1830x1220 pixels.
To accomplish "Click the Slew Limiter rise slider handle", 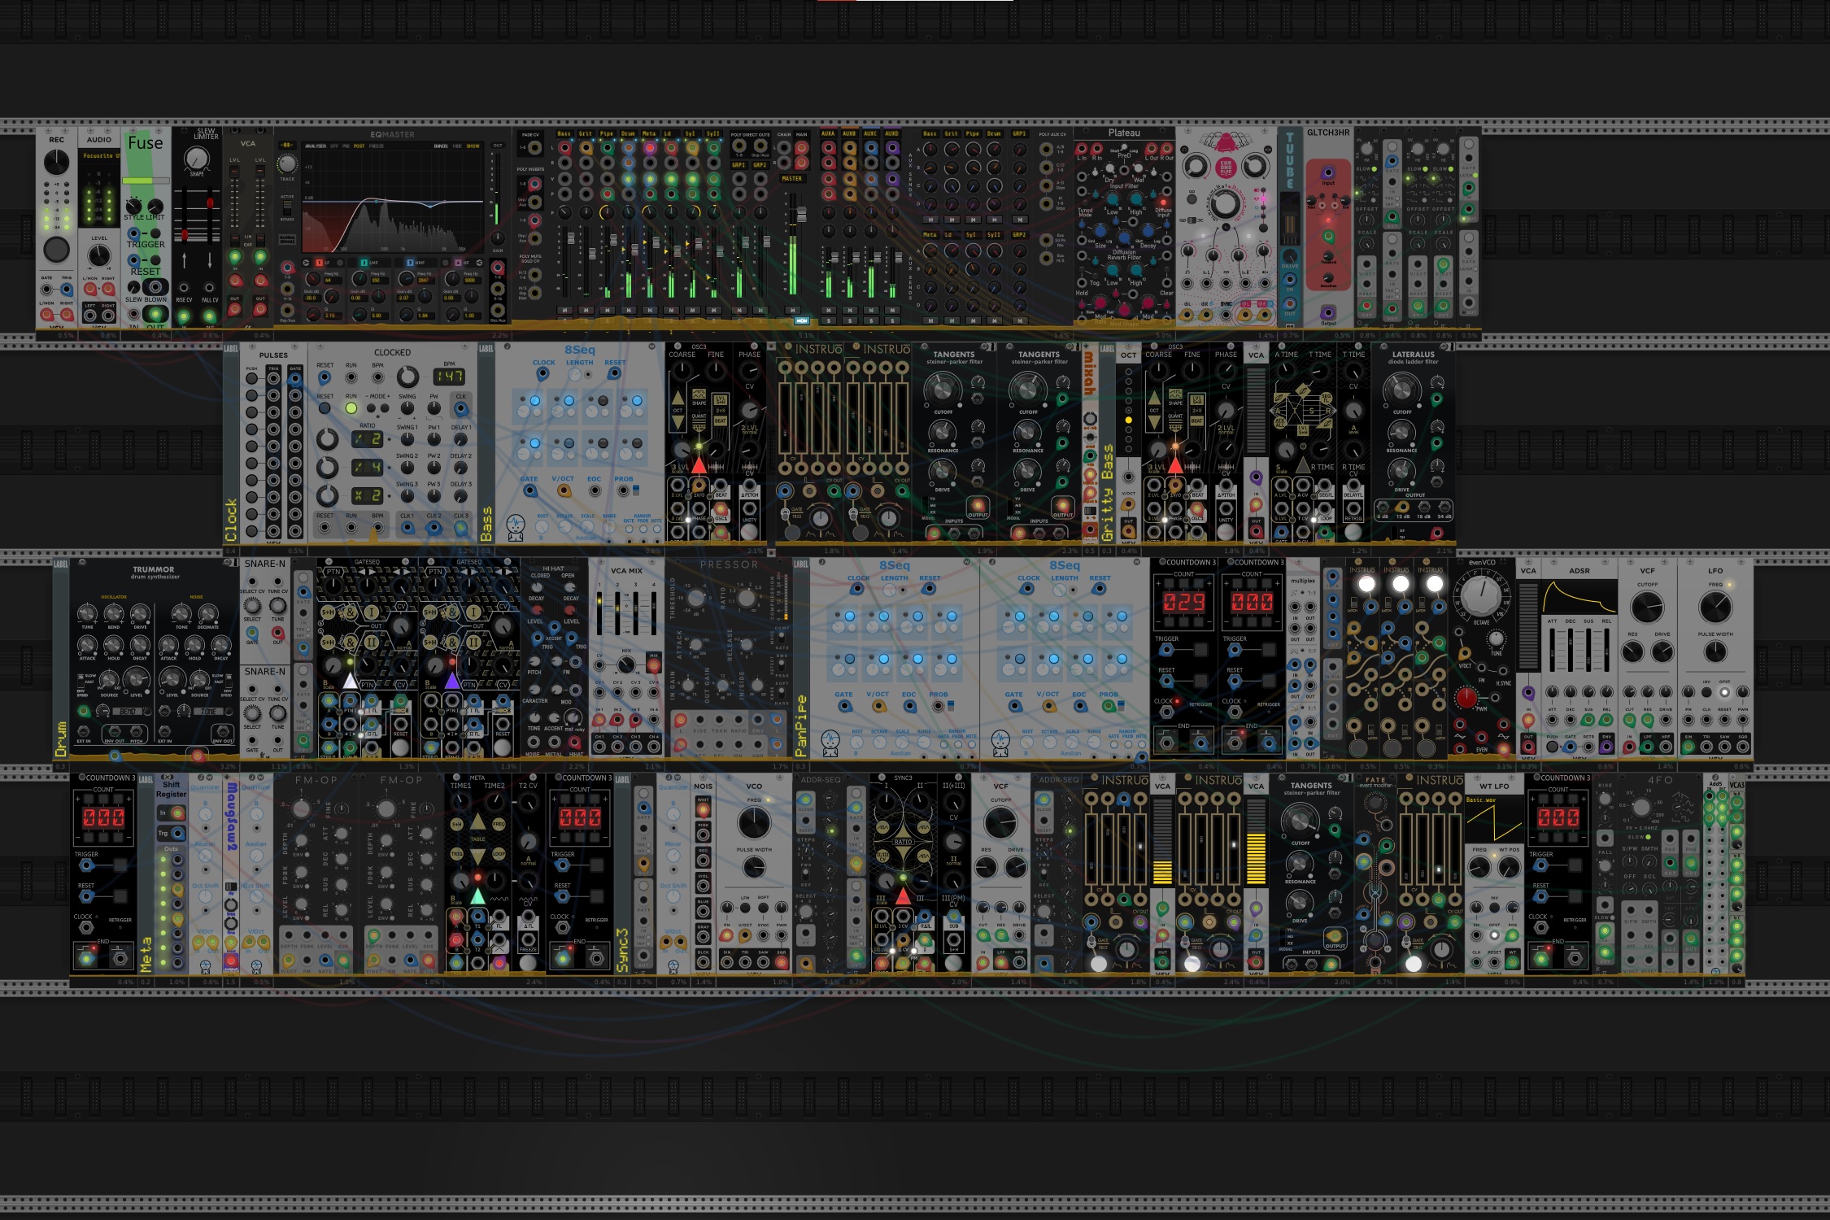I will (x=185, y=235).
